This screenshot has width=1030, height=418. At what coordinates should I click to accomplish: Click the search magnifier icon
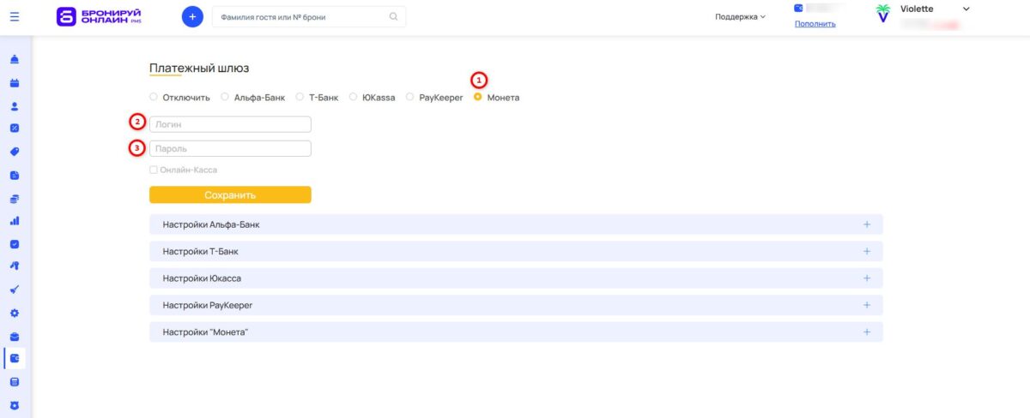click(x=394, y=16)
